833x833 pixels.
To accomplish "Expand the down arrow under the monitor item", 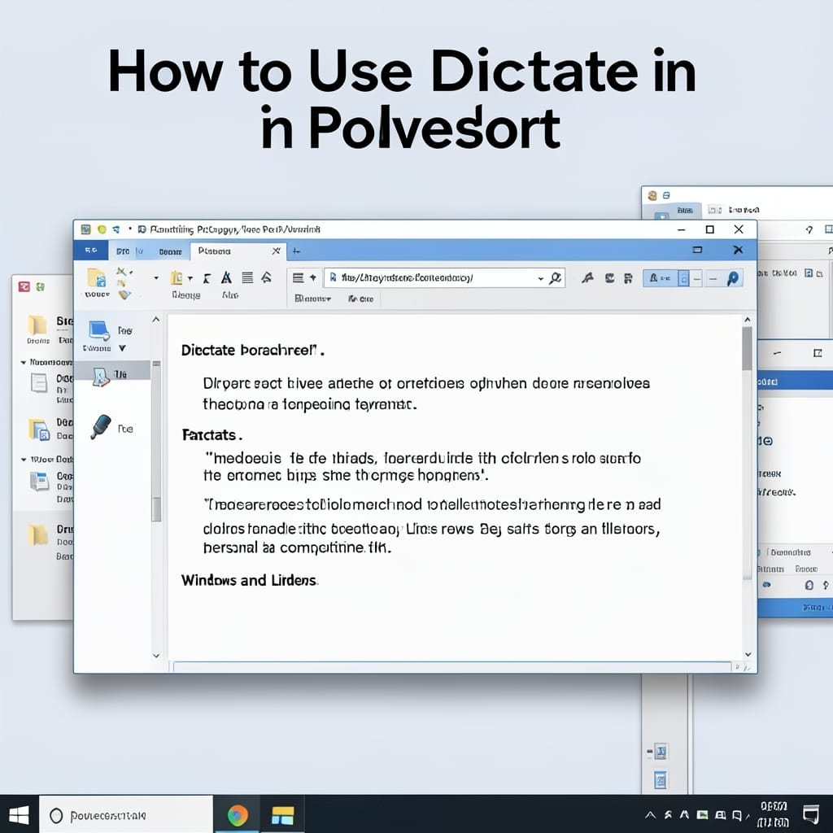I will [122, 348].
